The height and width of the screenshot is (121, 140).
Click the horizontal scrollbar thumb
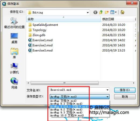tap(65, 83)
